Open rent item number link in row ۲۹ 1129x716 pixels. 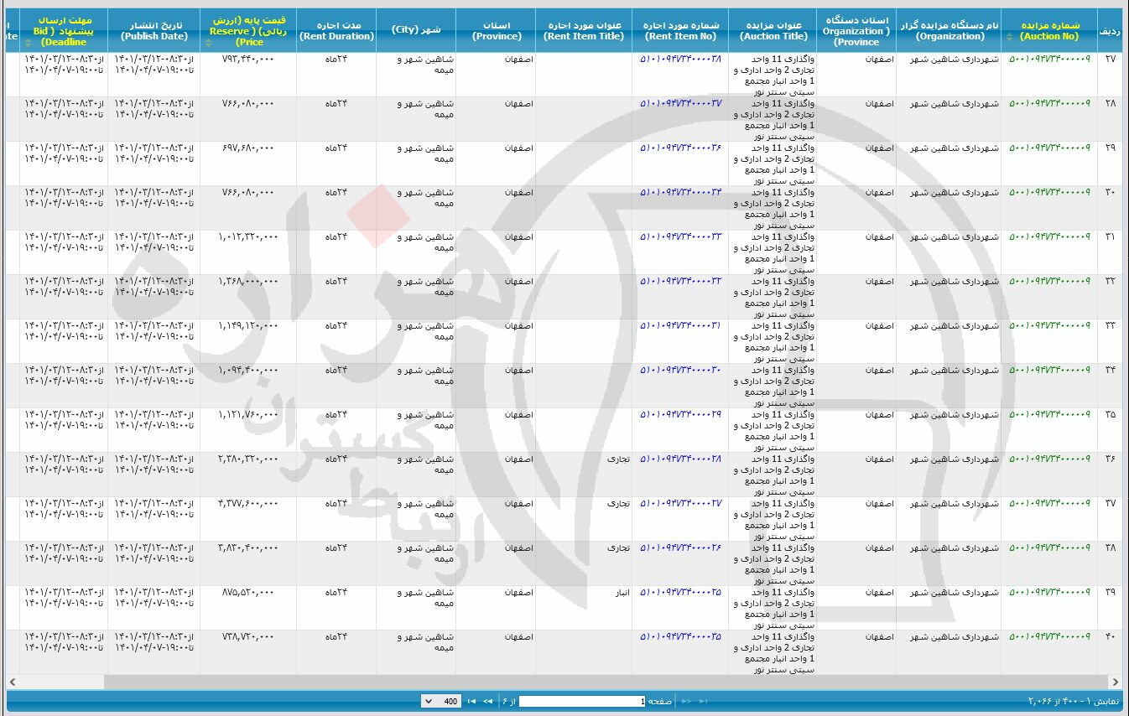[680, 148]
